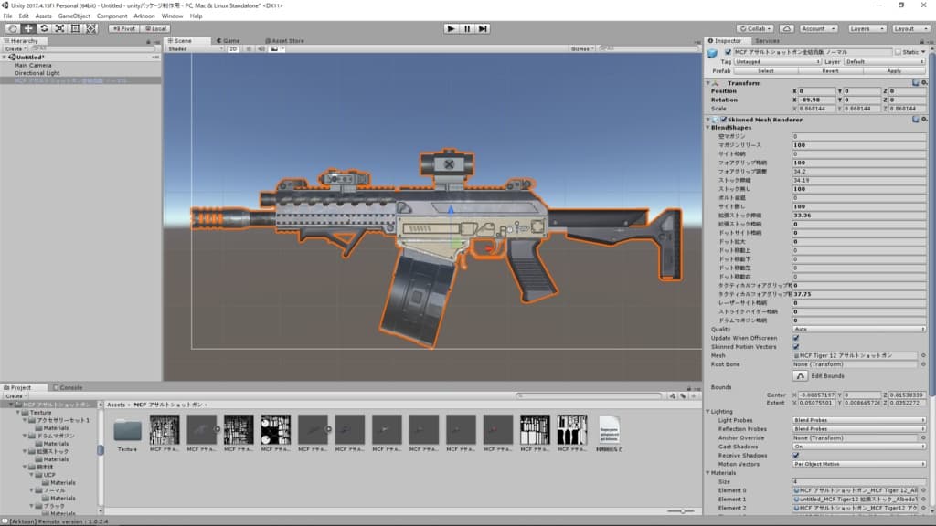The height and width of the screenshot is (526, 936).
Task: Select the Rect Transform tool
Action: (x=75, y=28)
